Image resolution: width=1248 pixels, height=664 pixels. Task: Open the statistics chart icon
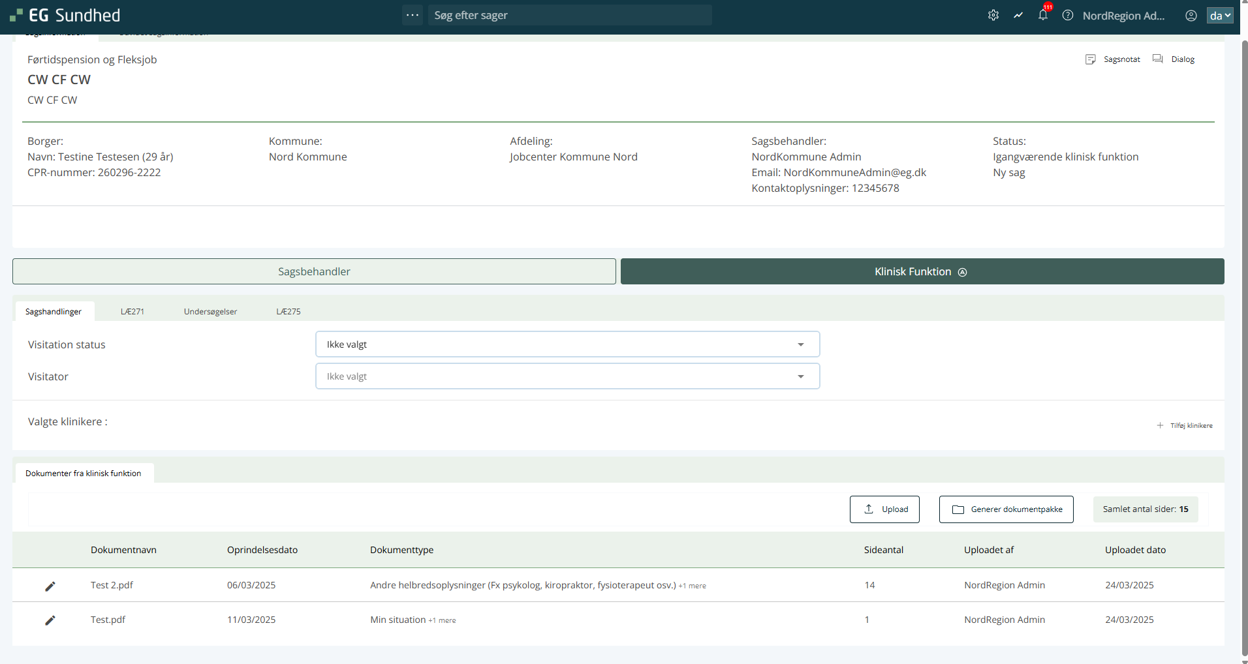[x=1018, y=15]
